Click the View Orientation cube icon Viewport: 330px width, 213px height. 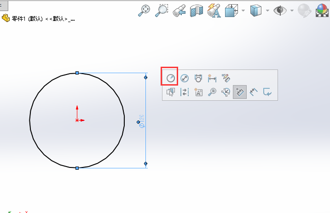pos(231,11)
